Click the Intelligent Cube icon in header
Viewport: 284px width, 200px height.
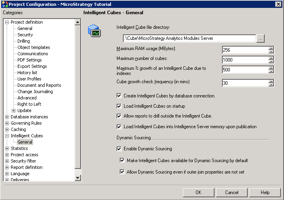pos(94,31)
